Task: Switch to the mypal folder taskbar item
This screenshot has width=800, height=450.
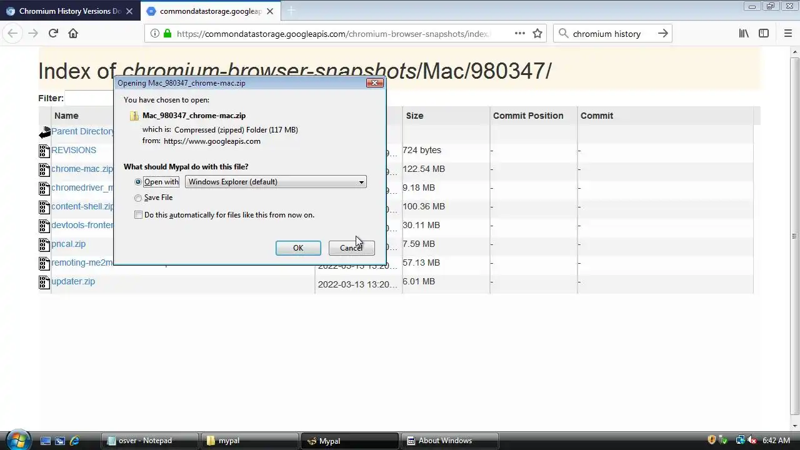Action: [250, 441]
